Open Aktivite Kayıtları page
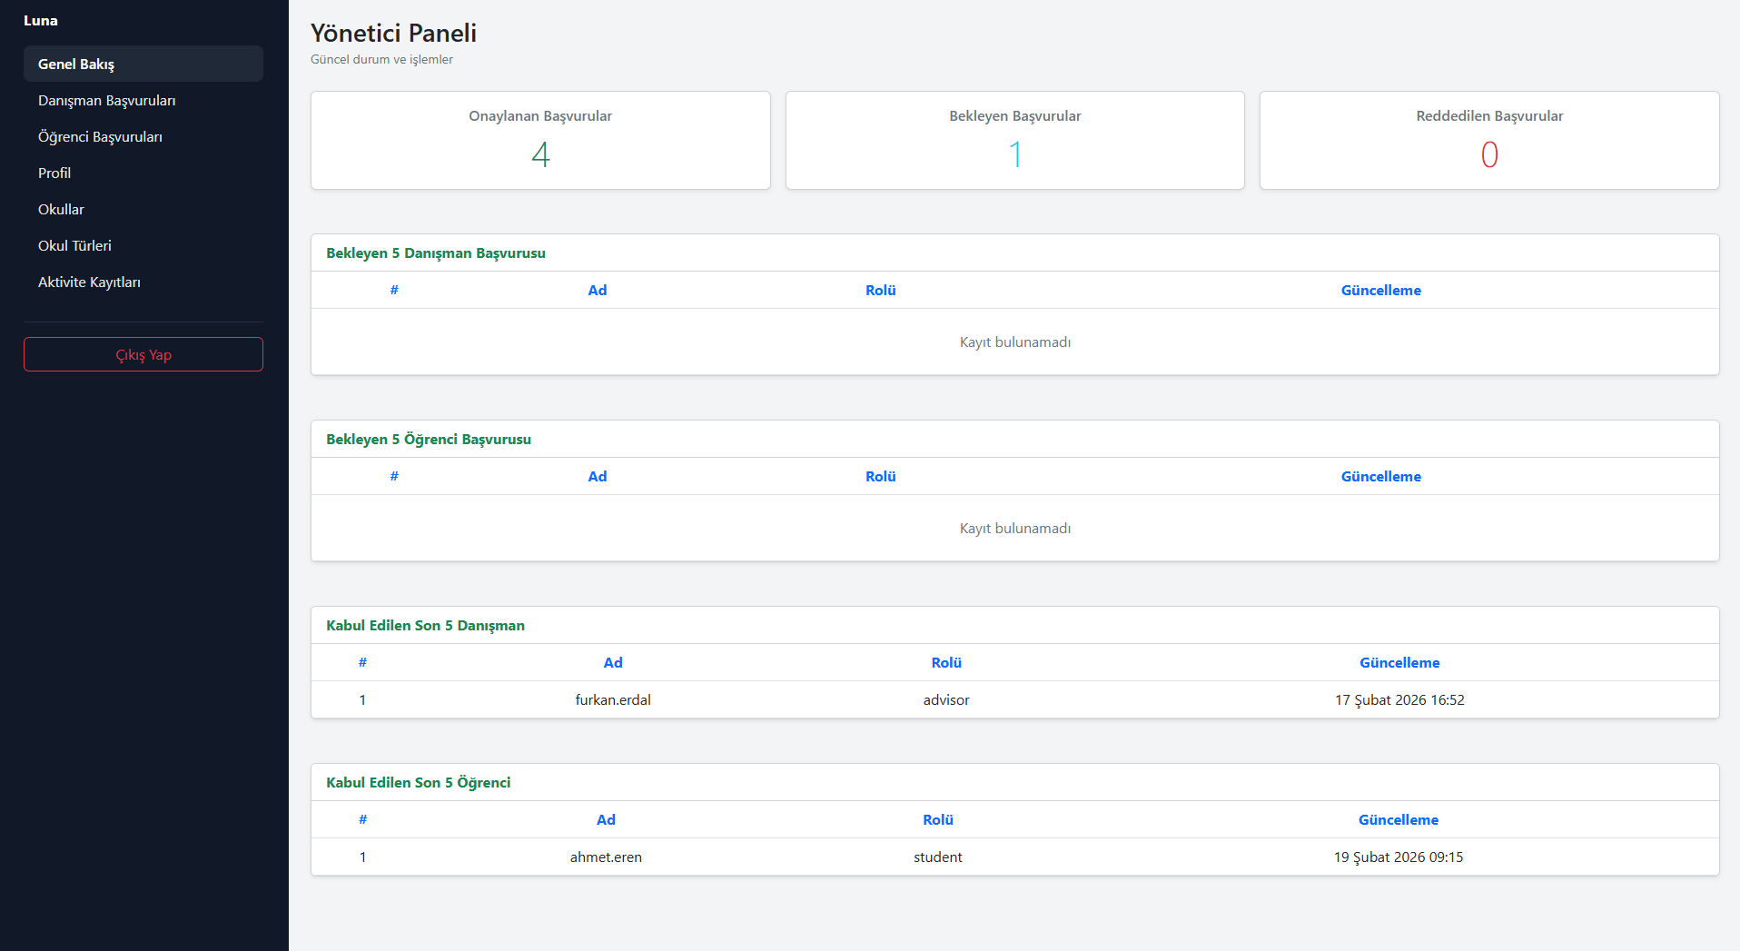This screenshot has width=1740, height=951. [x=143, y=282]
